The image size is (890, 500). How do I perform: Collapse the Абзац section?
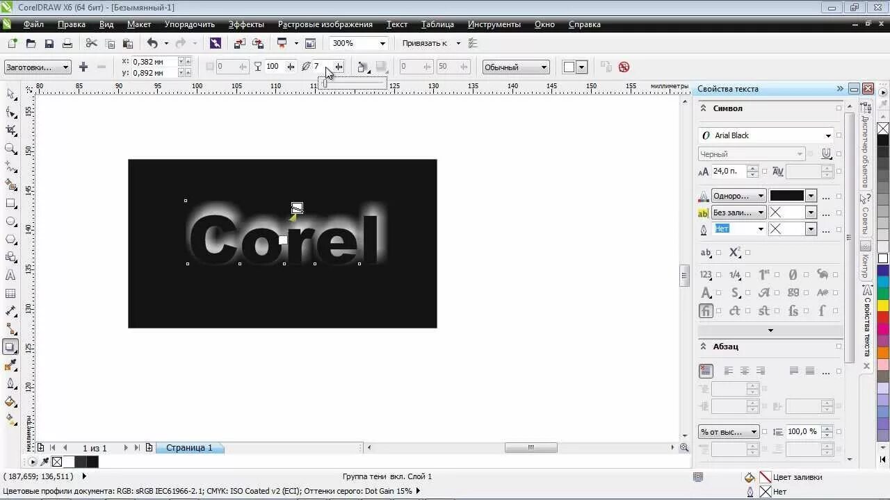[703, 347]
